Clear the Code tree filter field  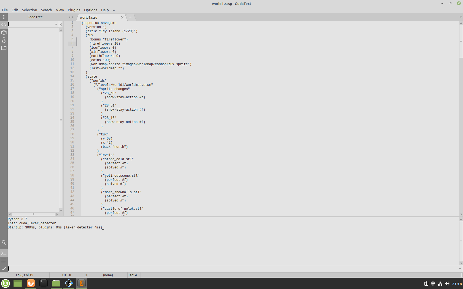(61, 24)
